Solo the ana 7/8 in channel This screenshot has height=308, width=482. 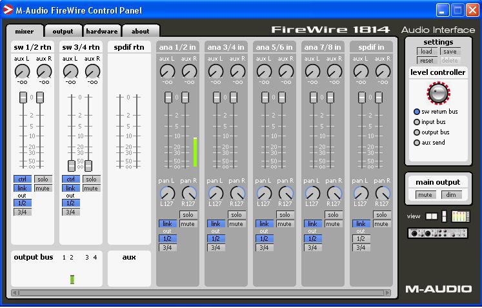333,215
